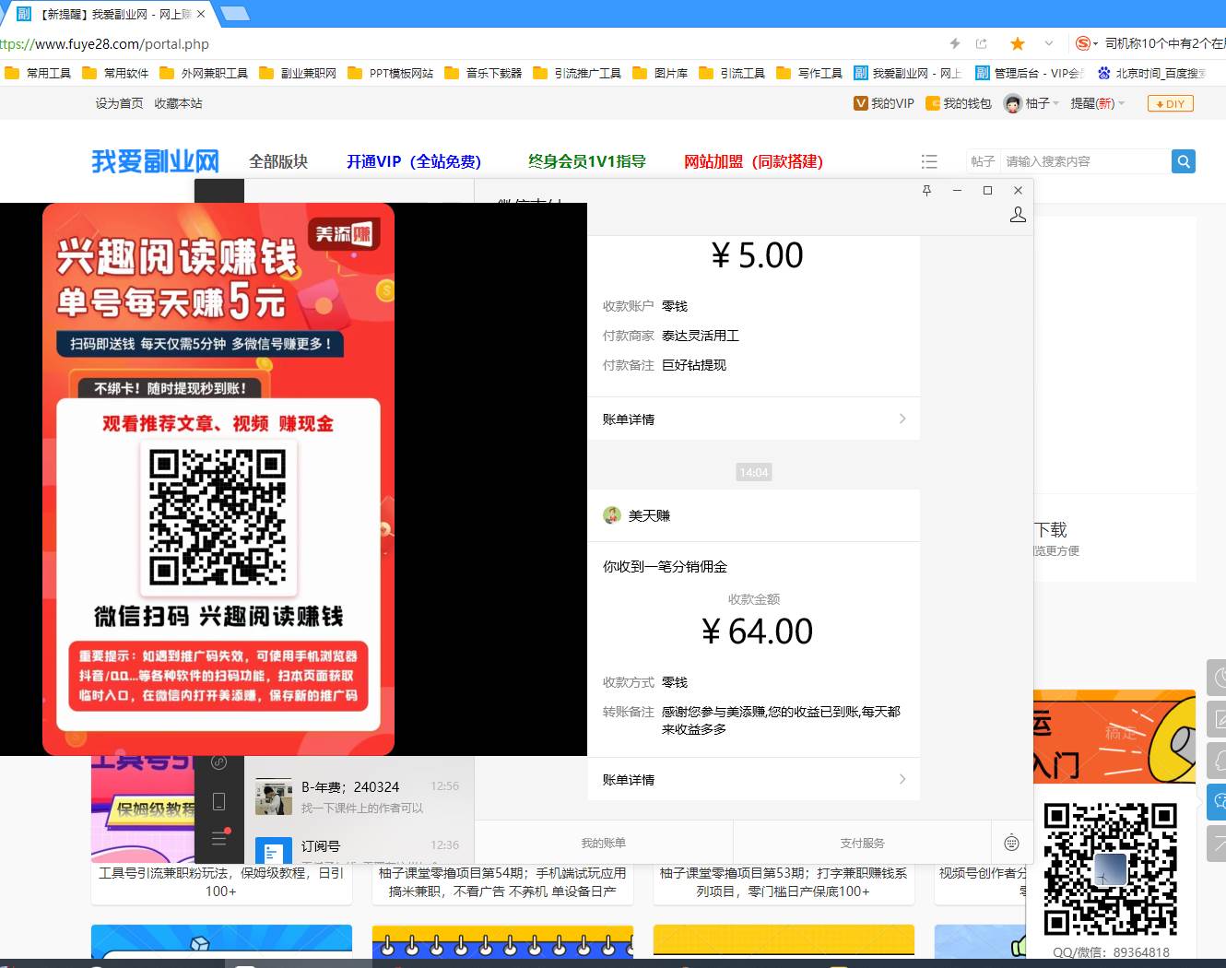The width and height of the screenshot is (1226, 968).
Task: Click the contacts icon on WeChat window titlebar
Action: click(1018, 214)
